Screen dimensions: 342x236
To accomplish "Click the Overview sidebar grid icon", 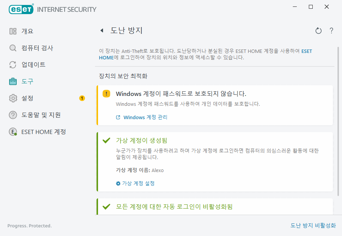I will click(x=13, y=31).
